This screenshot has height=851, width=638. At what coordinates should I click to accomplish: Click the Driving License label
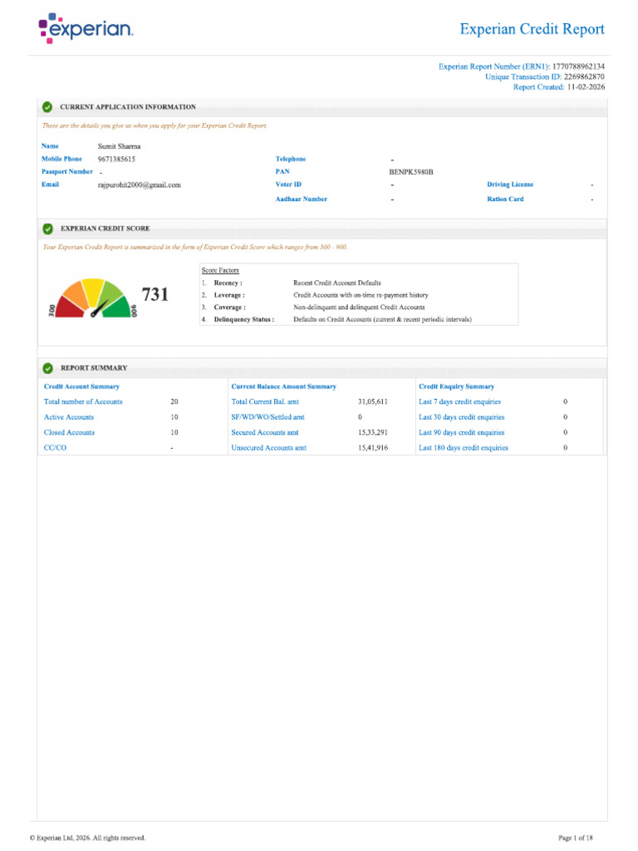(x=510, y=184)
